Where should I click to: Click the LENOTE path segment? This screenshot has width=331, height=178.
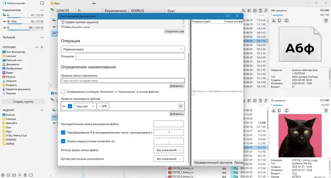click(x=63, y=11)
